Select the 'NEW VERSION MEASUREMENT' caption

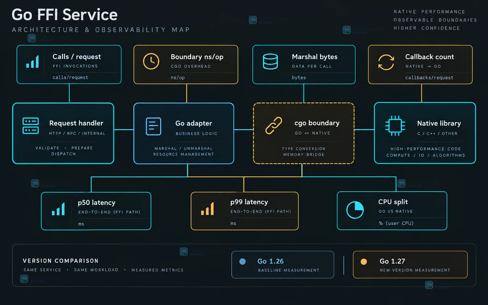pyautogui.click(x=415, y=270)
